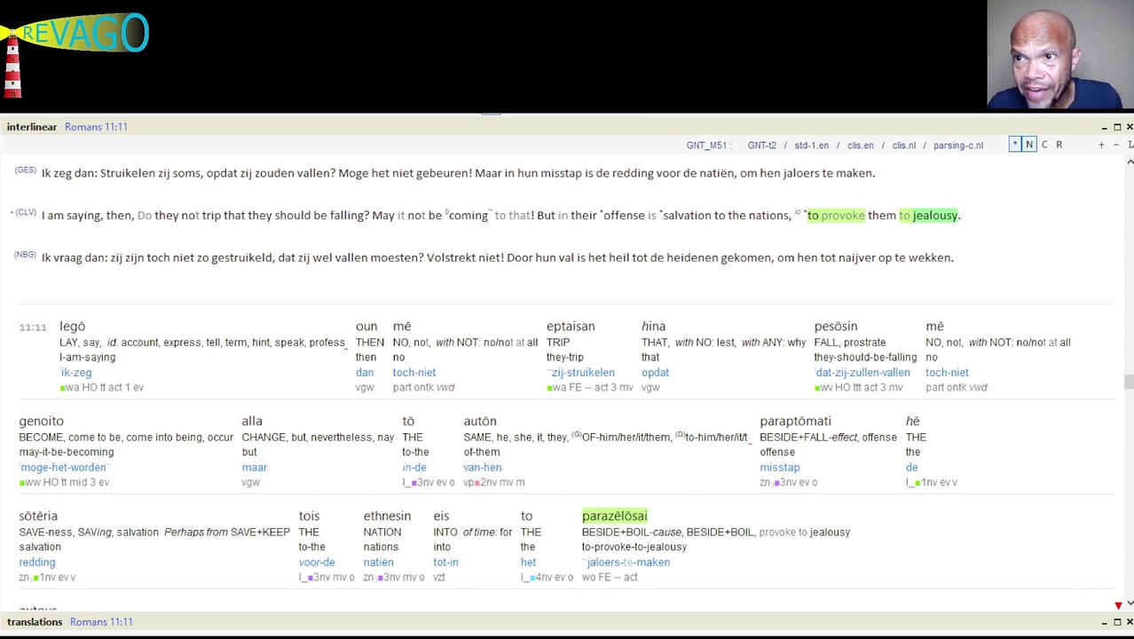Viewport: 1134px width, 639px height.
Task: Toggle the N display option
Action: [x=1029, y=145]
